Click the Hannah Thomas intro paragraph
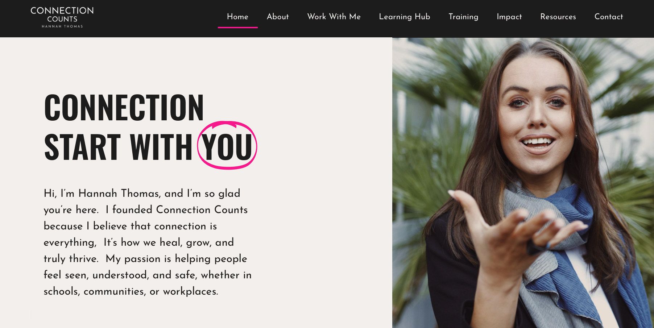The height and width of the screenshot is (328, 654). 148,242
